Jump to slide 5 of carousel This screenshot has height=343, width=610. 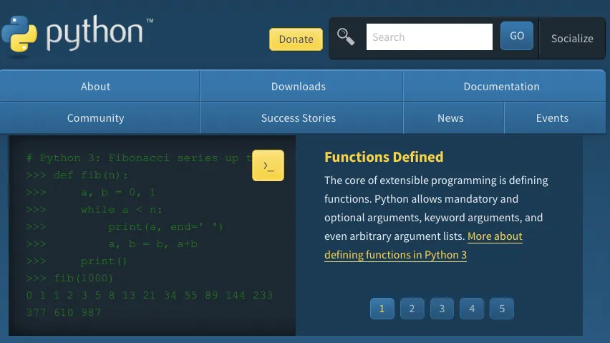501,309
